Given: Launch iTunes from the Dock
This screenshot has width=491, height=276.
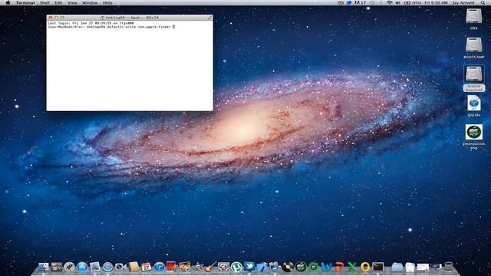Looking at the screenshot, I should tap(159, 267).
